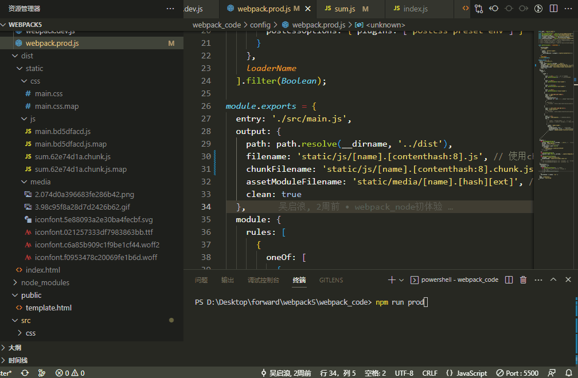Maximize the terminal panel with up chevron

553,280
